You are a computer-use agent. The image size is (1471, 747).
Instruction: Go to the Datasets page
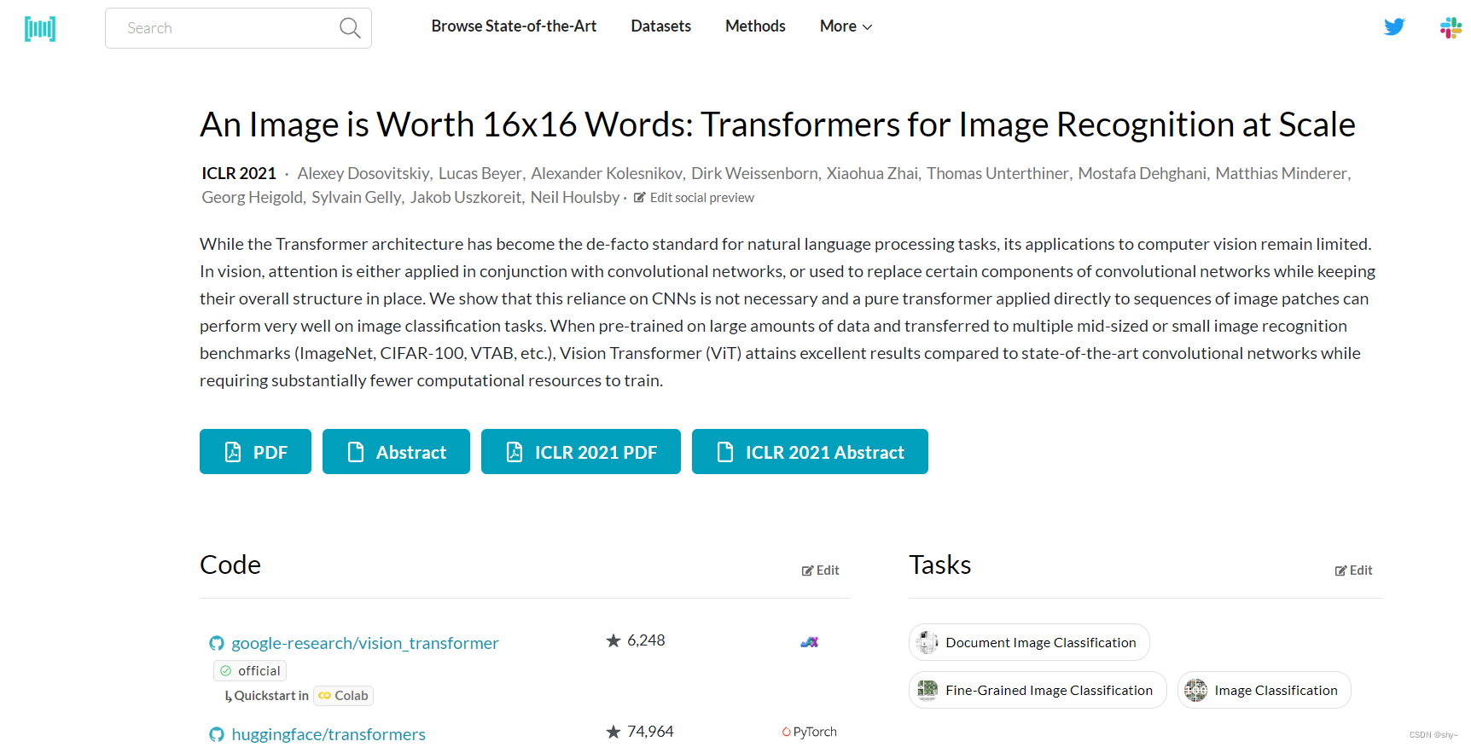click(660, 26)
